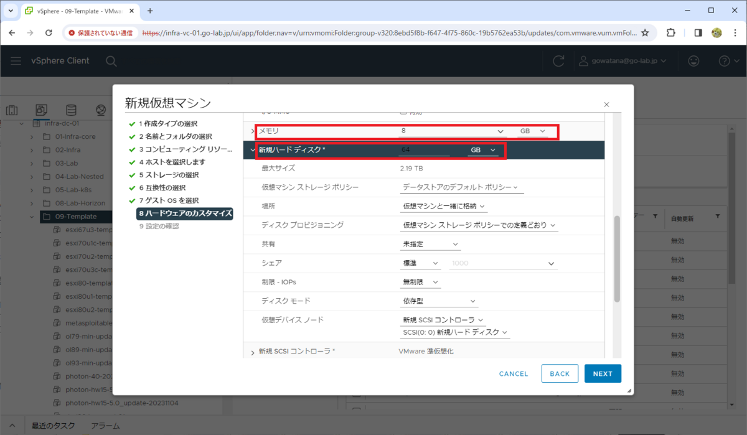This screenshot has height=435, width=747.
Task: Go to wizard step 4 ホストを選択します
Action: pyautogui.click(x=172, y=162)
